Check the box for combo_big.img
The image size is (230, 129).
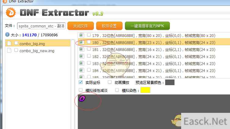coord(16,43)
